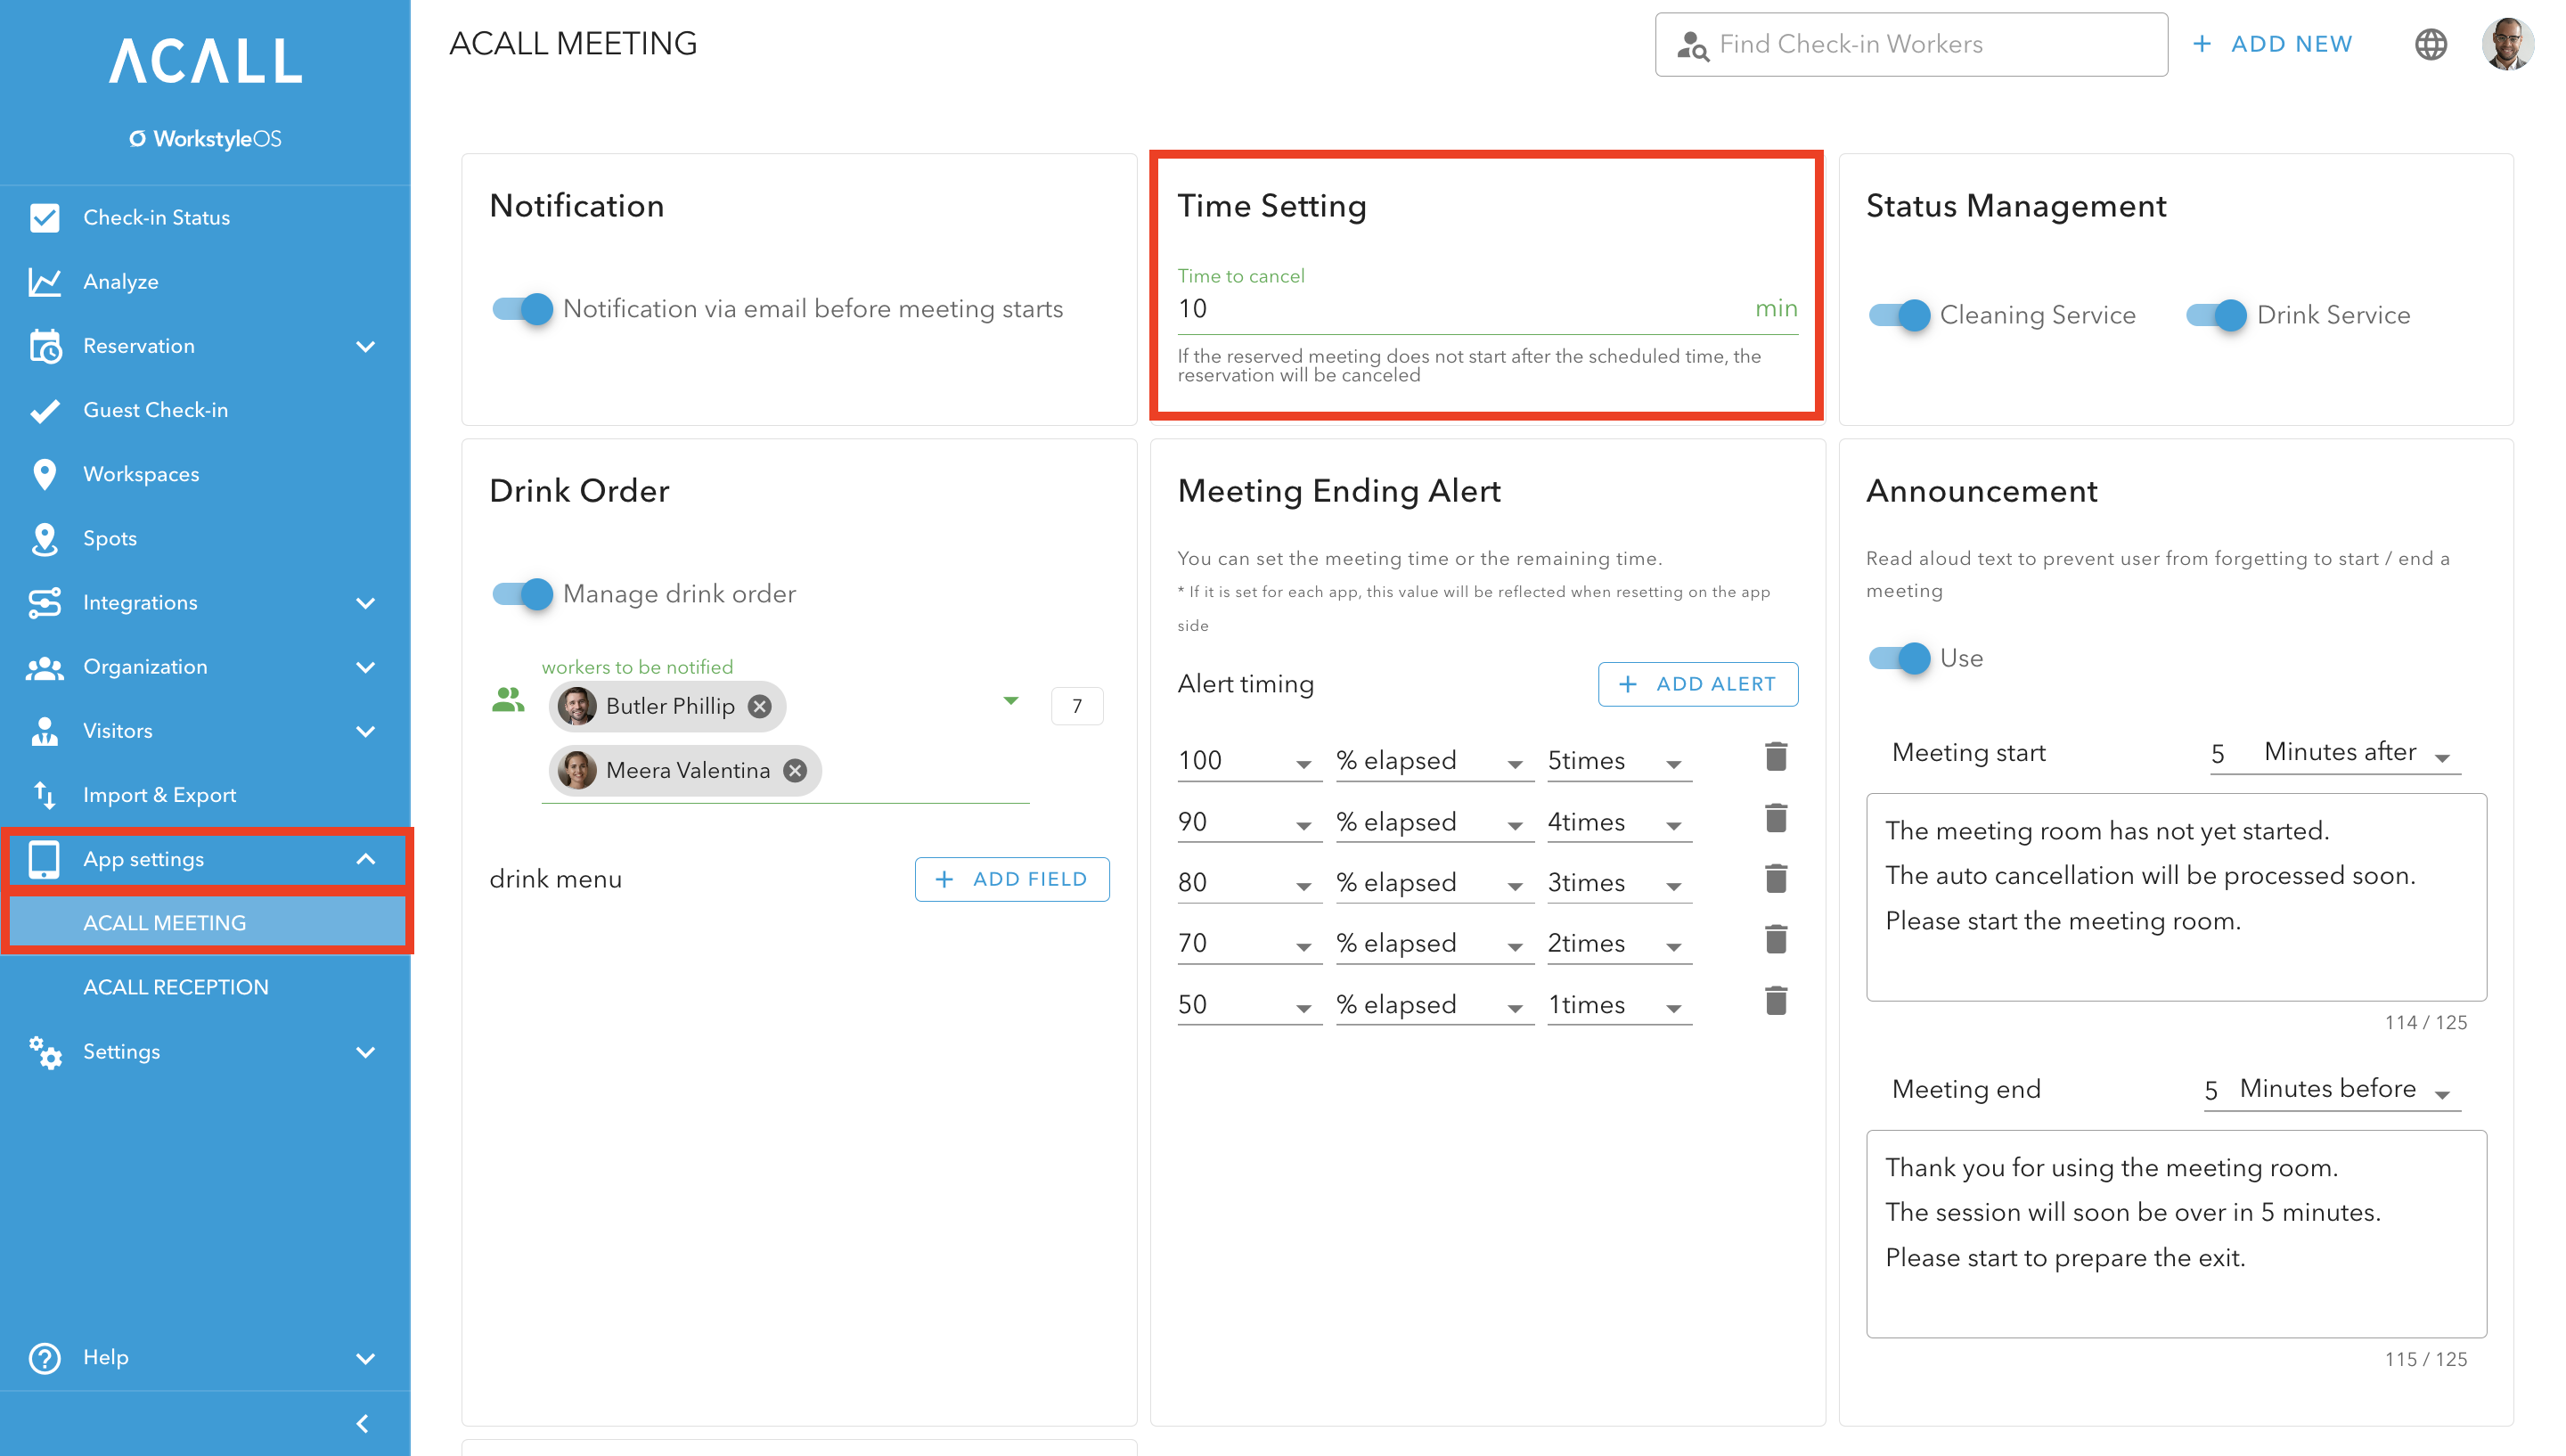Click the Settings gears icon

pyautogui.click(x=45, y=1052)
